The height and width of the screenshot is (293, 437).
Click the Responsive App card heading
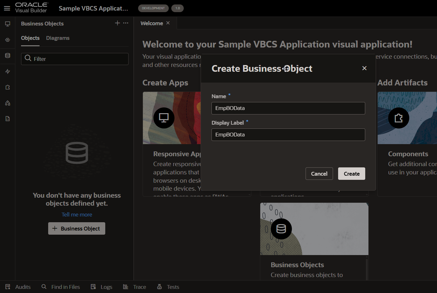coord(177,154)
